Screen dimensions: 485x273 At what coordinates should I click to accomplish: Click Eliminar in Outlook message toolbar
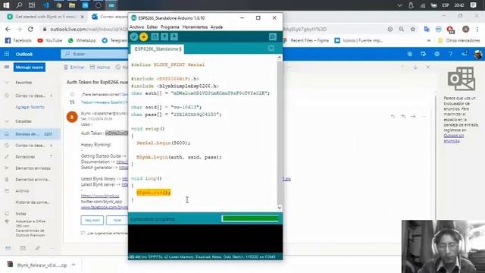tap(74, 67)
